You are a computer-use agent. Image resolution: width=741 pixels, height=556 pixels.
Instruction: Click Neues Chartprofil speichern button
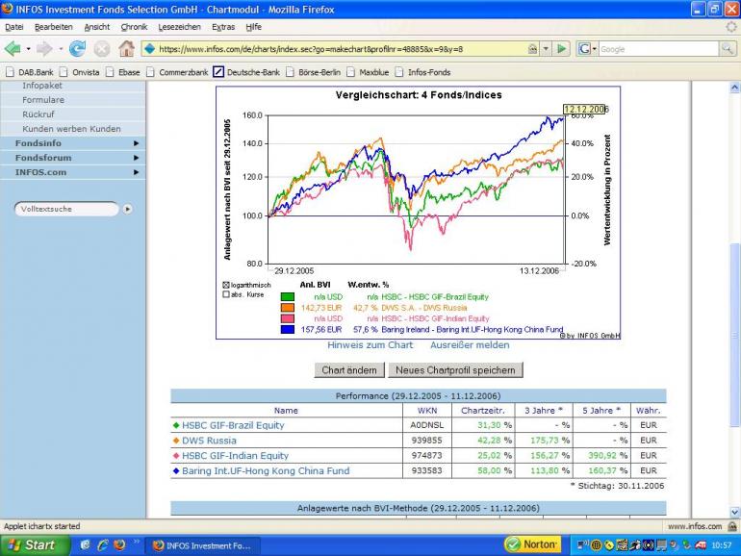455,370
